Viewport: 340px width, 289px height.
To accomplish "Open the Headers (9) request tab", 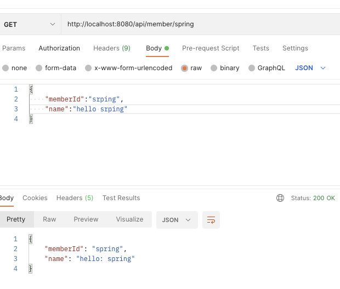I will (x=112, y=48).
